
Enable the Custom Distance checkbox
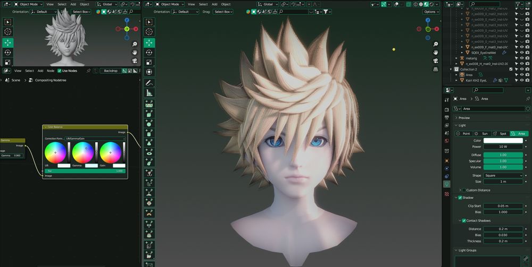464,190
